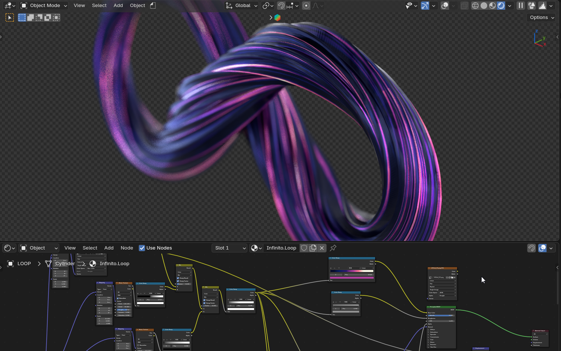This screenshot has height=351, width=561.
Task: Choose the invert selection mode
Action: point(48,18)
